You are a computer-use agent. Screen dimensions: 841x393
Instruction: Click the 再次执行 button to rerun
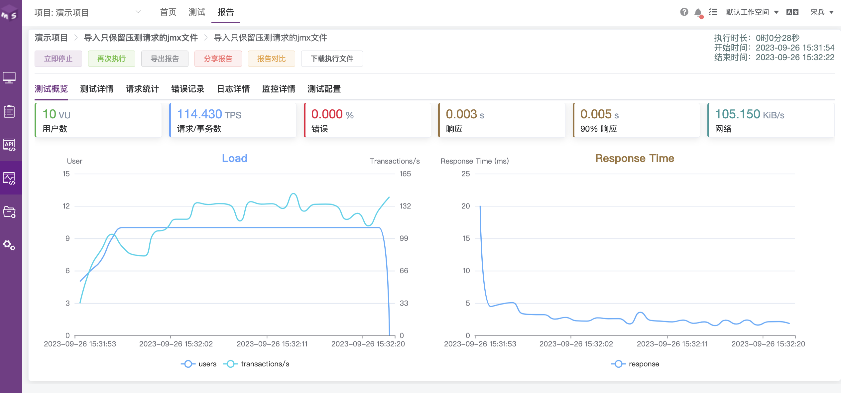point(111,59)
